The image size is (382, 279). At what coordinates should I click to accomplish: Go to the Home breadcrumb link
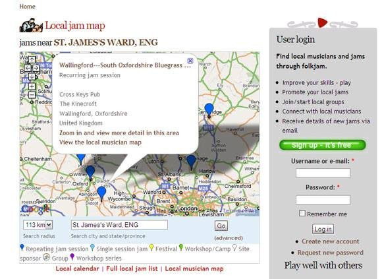pos(27,7)
